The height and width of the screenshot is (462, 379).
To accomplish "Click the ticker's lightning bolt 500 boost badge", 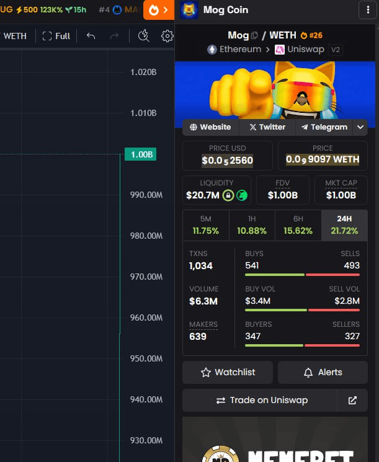I will (x=27, y=10).
